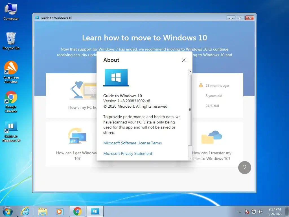
Task: Select the Google Chrome desktop shortcut
Action: 11,102
